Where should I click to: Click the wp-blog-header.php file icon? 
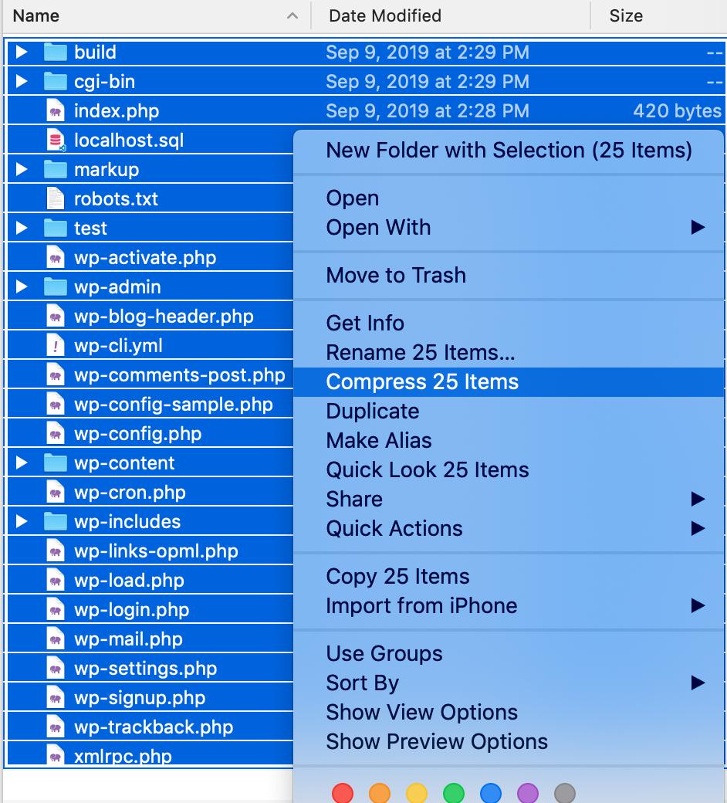pos(56,316)
